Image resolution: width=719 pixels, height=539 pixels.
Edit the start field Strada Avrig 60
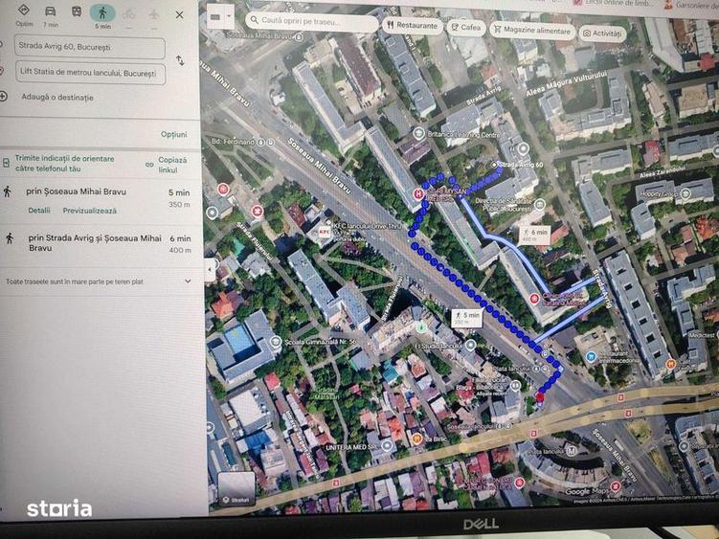point(89,47)
